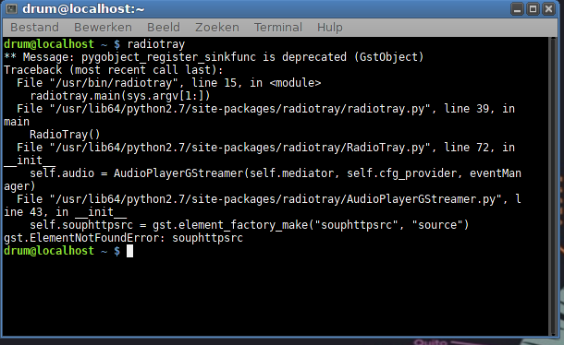This screenshot has height=345, width=564.
Task: Click the pygobject_register_sinkfunc message line
Action: pyautogui.click(x=214, y=57)
